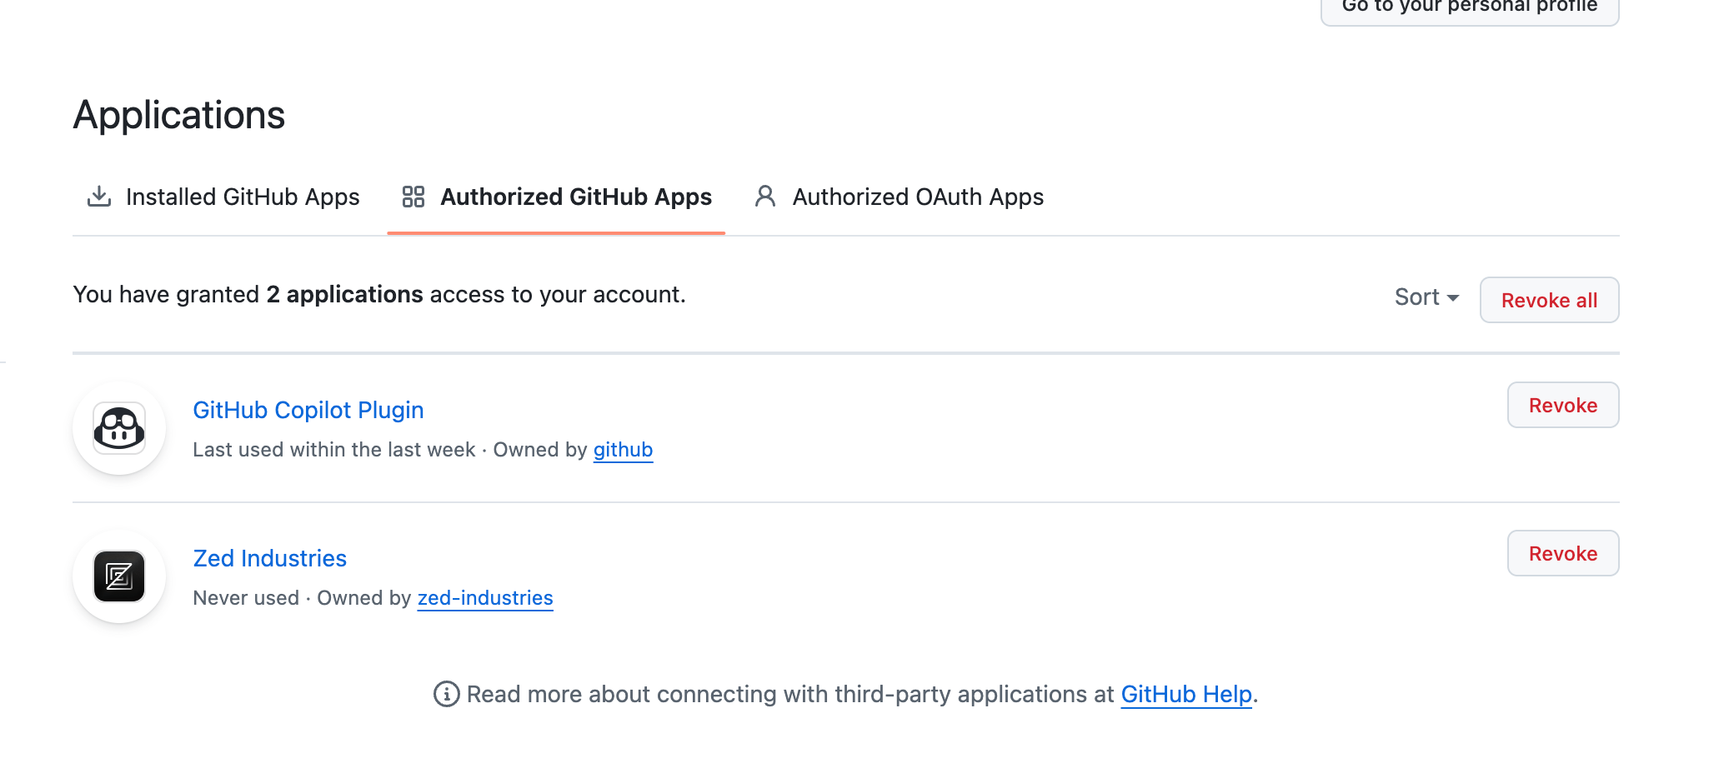The image size is (1719, 778).
Task: Click the person icon beside Authorized OAuth Apps
Action: [765, 197]
